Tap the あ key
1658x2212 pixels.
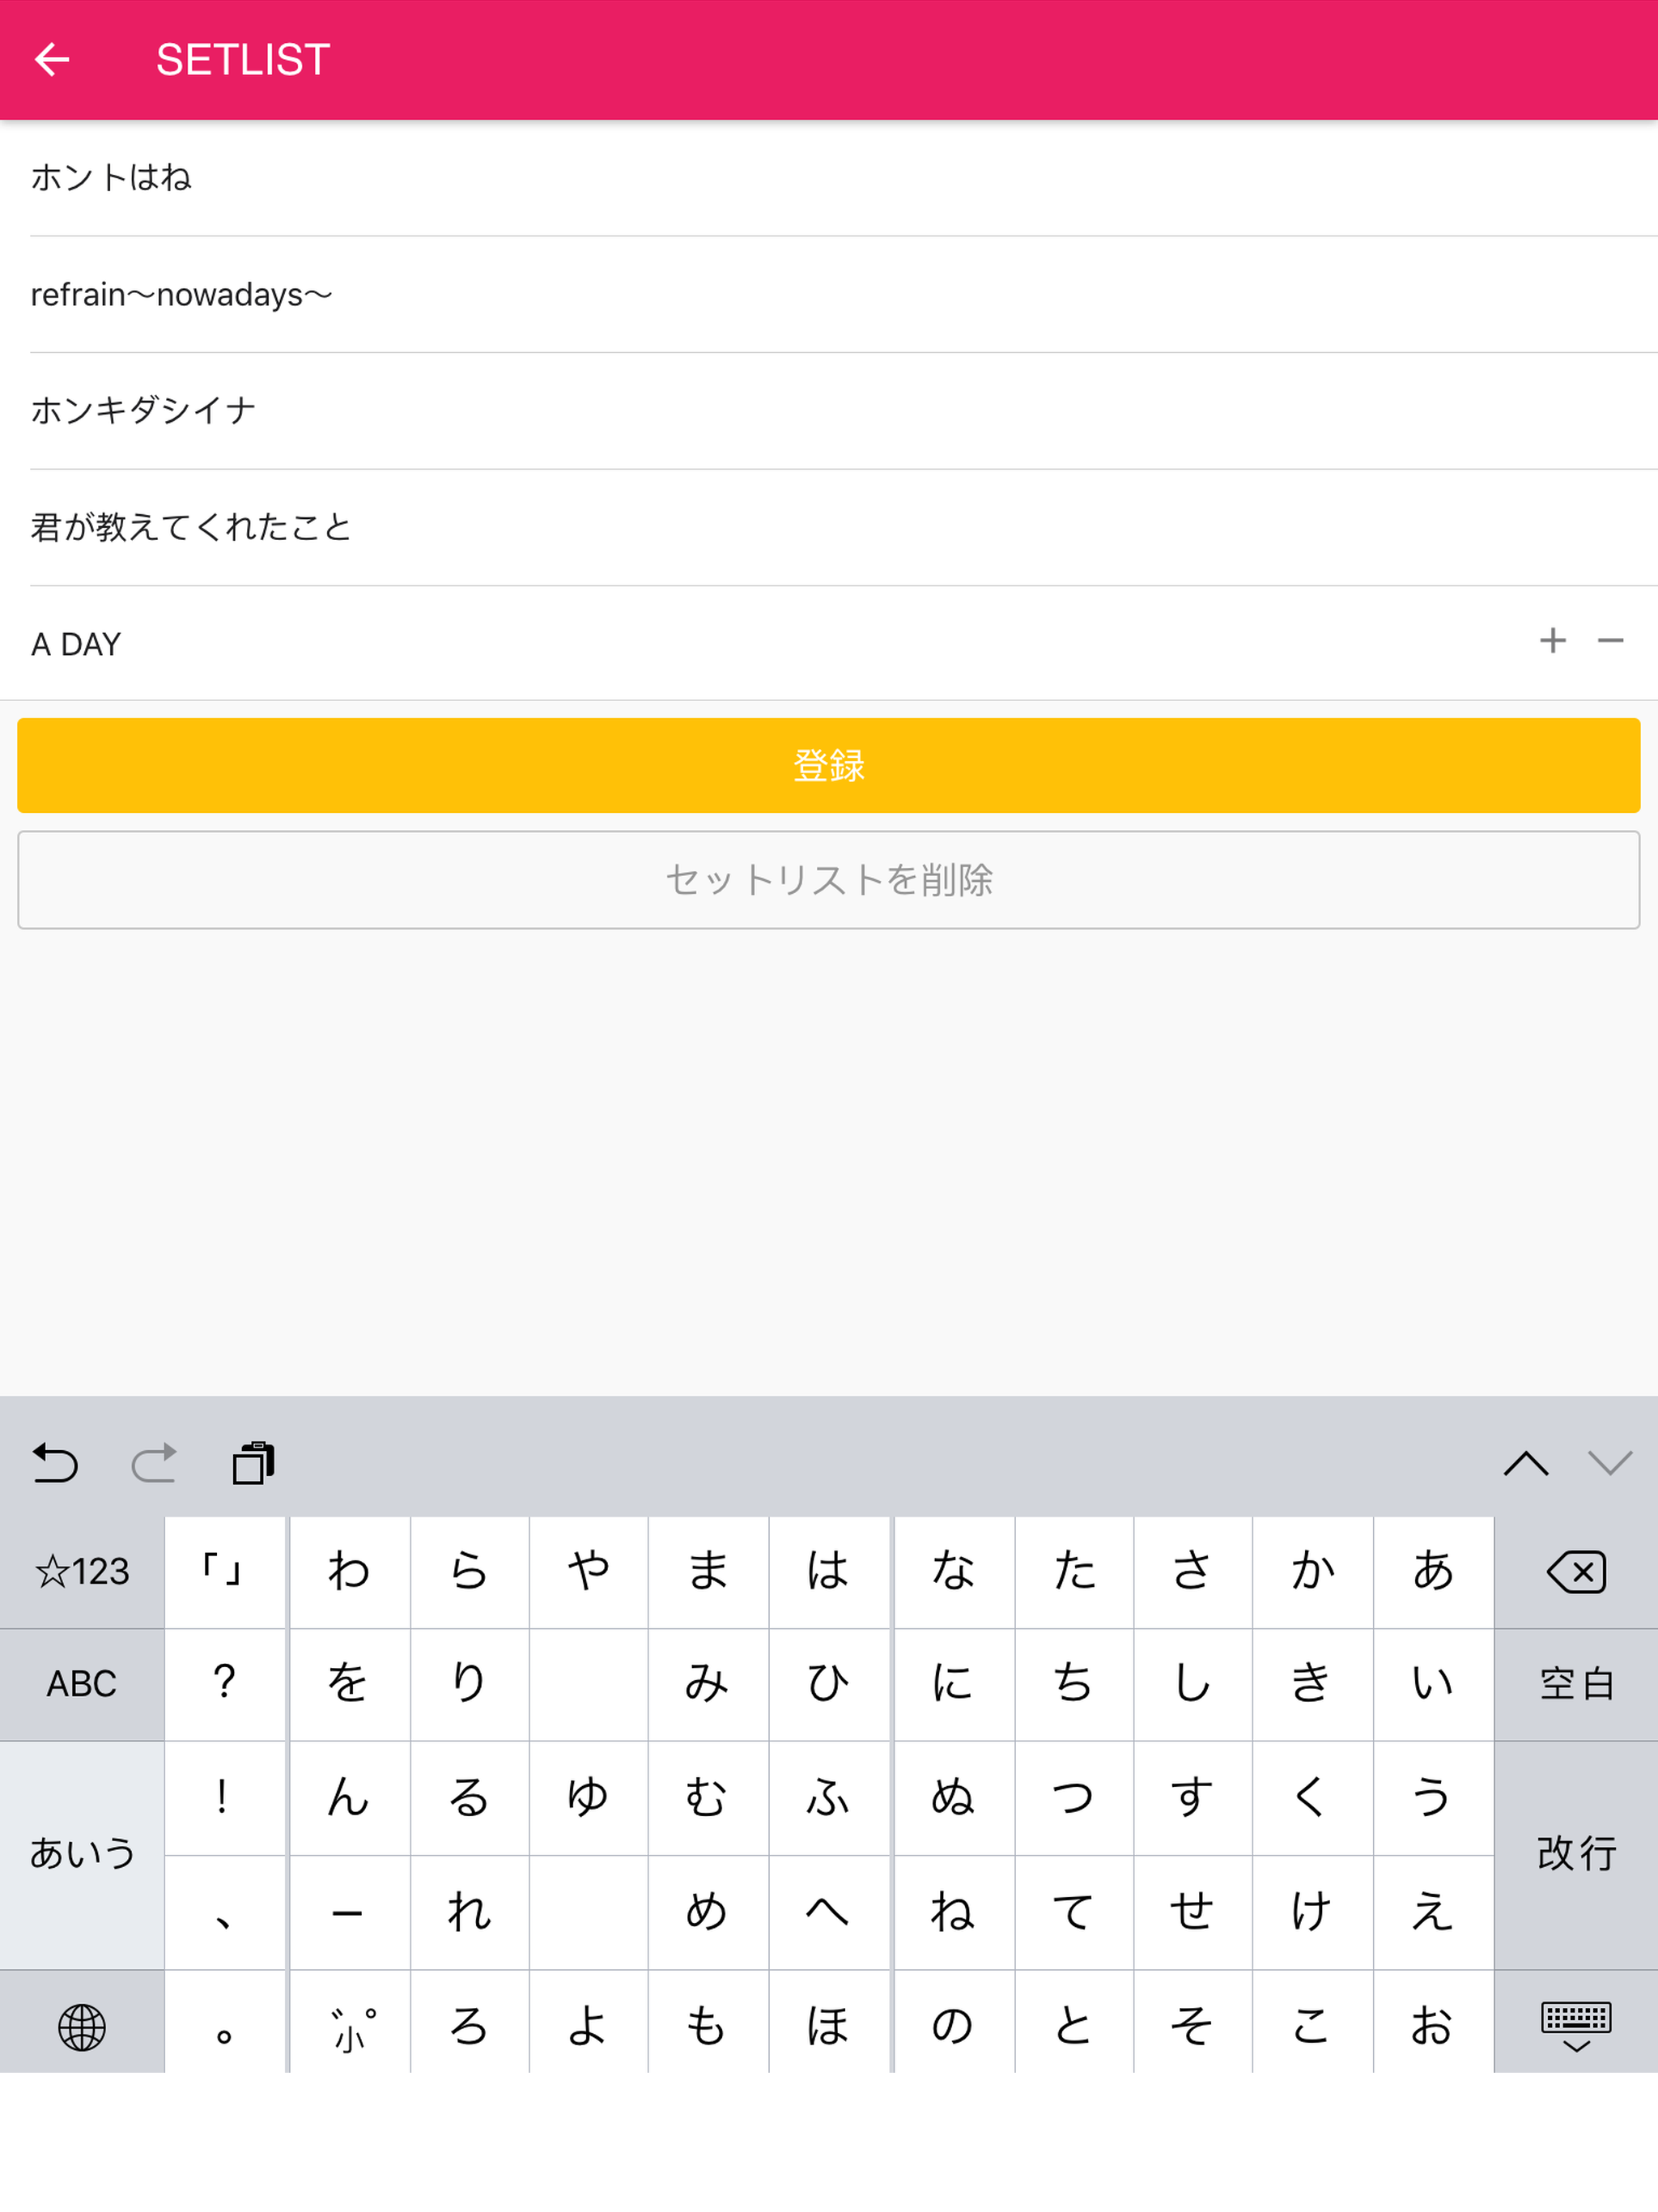pyautogui.click(x=1433, y=1572)
